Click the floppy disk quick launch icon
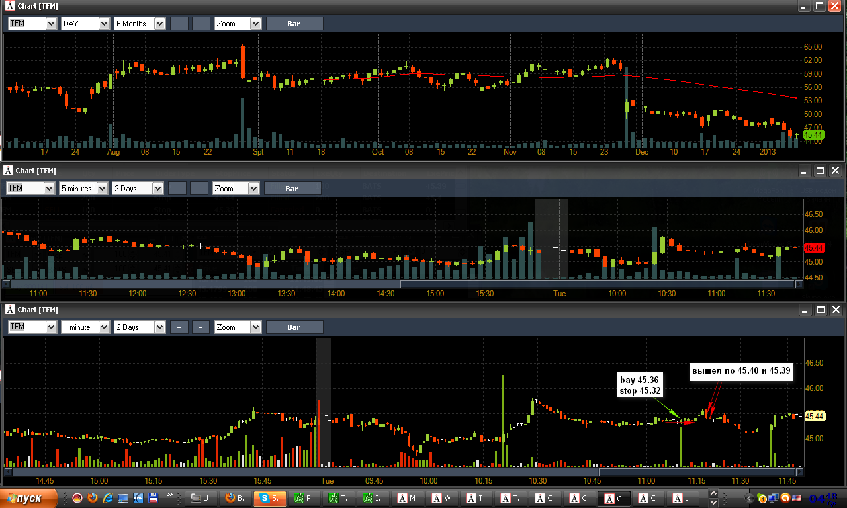Image resolution: width=847 pixels, height=508 pixels. (x=154, y=498)
